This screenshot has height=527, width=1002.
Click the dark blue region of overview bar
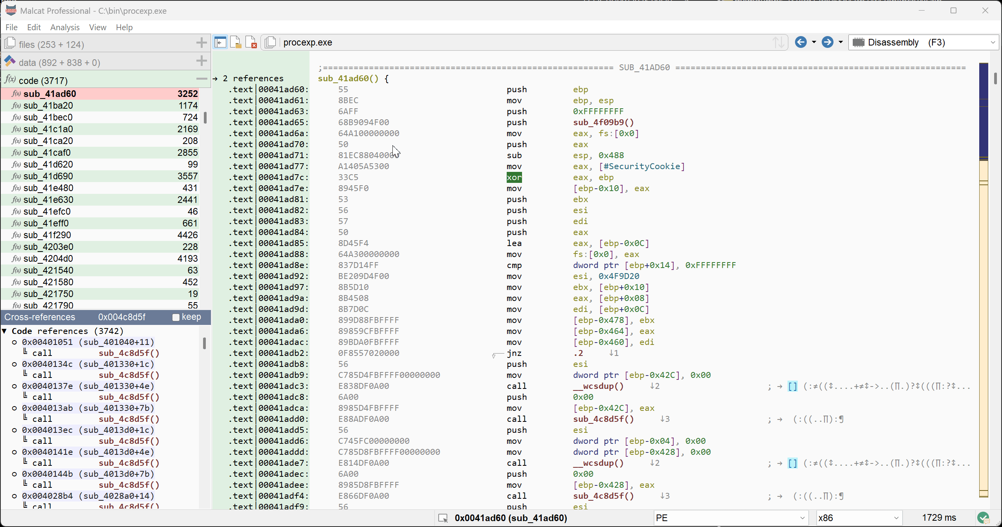tap(984, 110)
